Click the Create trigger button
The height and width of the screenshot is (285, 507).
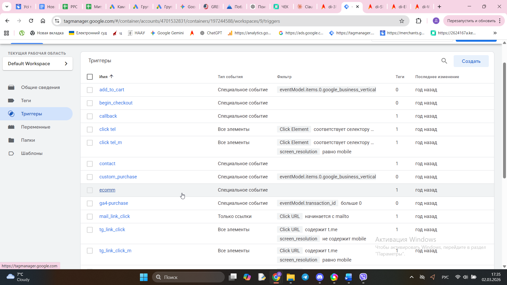click(471, 61)
